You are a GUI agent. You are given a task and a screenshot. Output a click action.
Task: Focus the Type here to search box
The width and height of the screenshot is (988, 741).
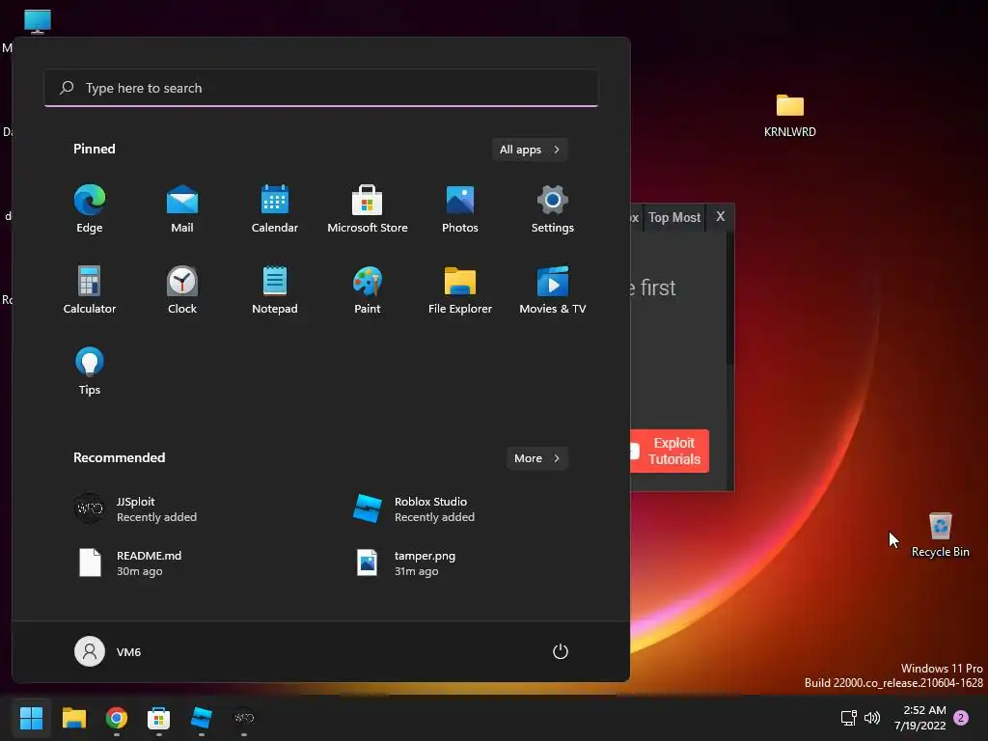(x=321, y=88)
